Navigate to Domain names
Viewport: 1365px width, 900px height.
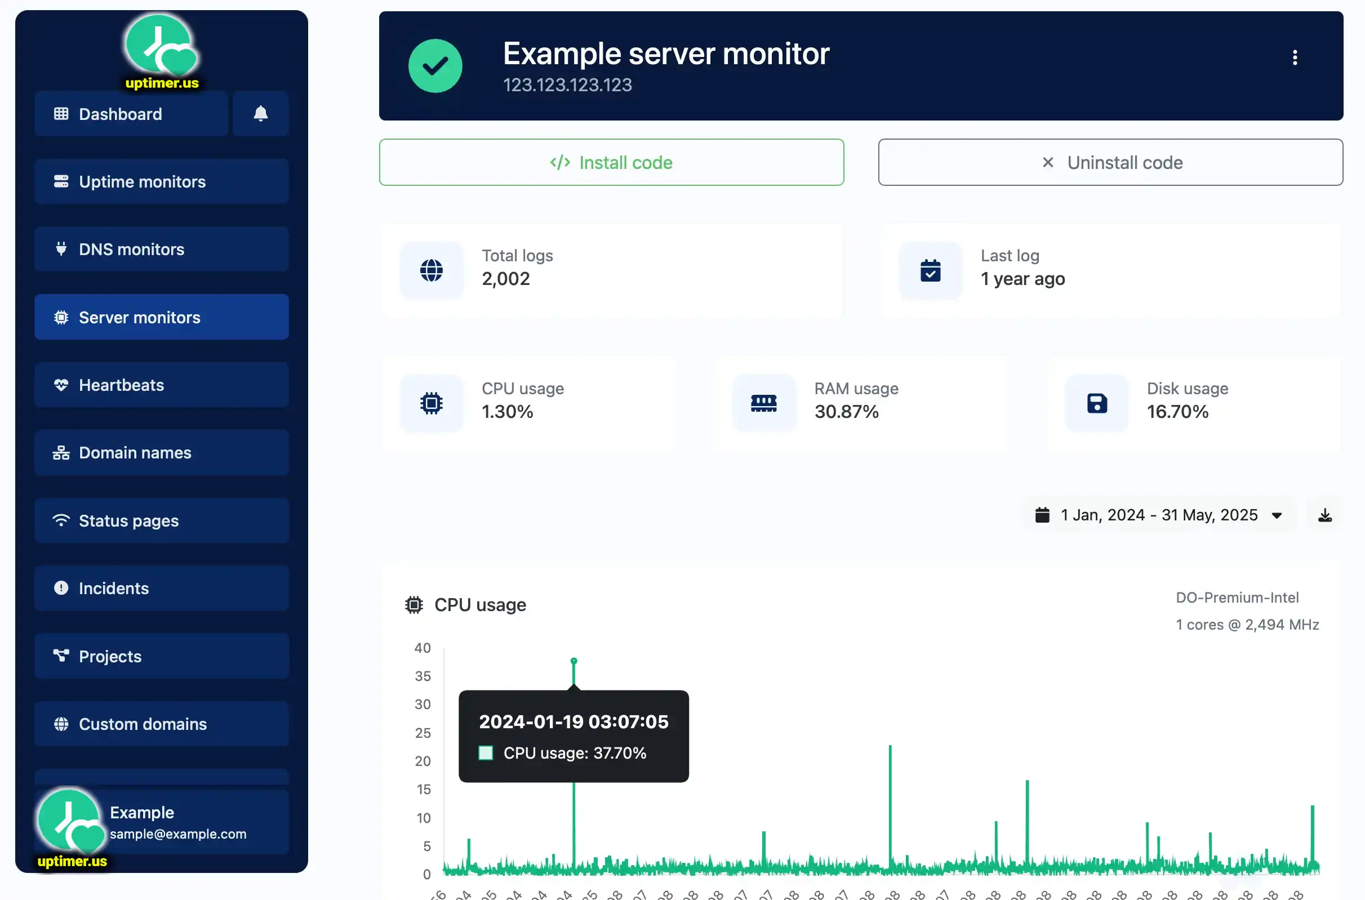(161, 452)
